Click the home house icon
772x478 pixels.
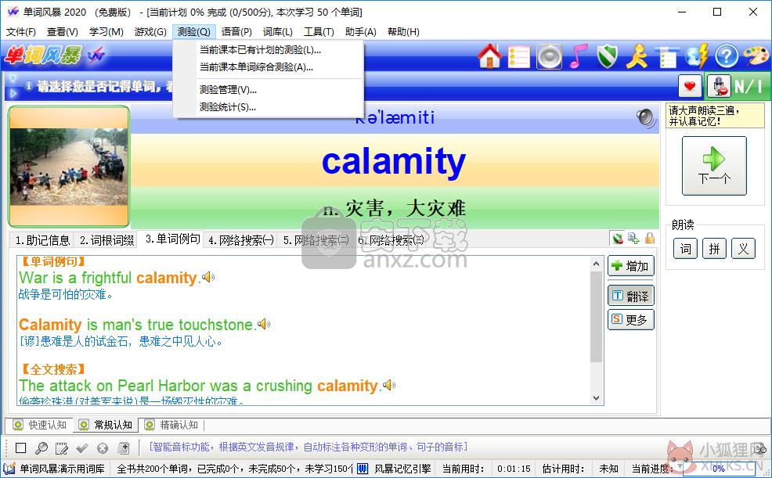pos(489,56)
